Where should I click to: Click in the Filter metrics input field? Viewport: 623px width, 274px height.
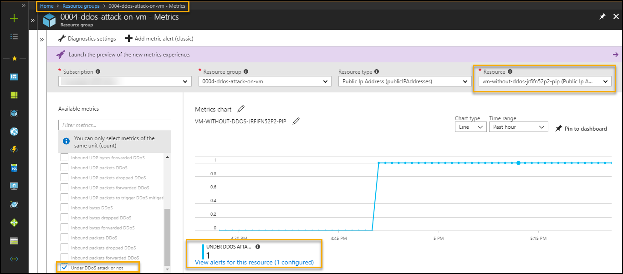coord(115,125)
